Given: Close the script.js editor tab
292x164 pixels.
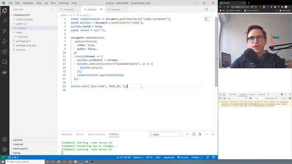Looking at the screenshot, I should [x=101, y=9].
